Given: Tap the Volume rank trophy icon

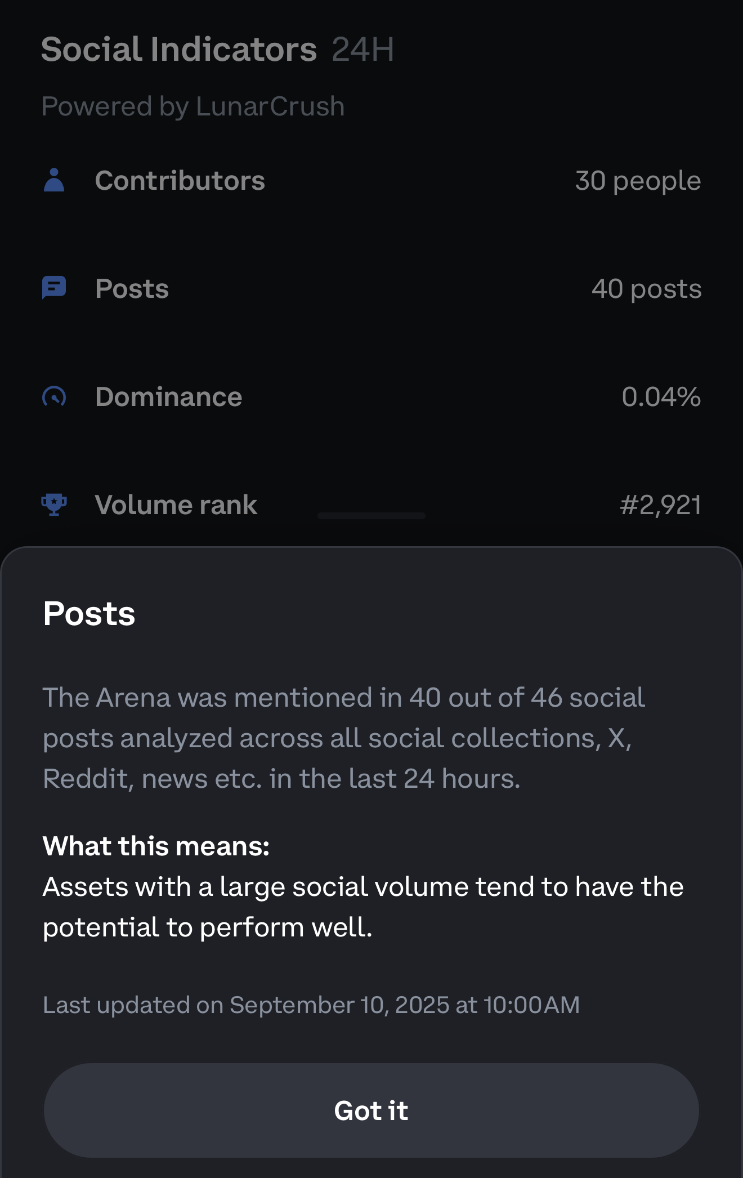Looking at the screenshot, I should click(54, 505).
